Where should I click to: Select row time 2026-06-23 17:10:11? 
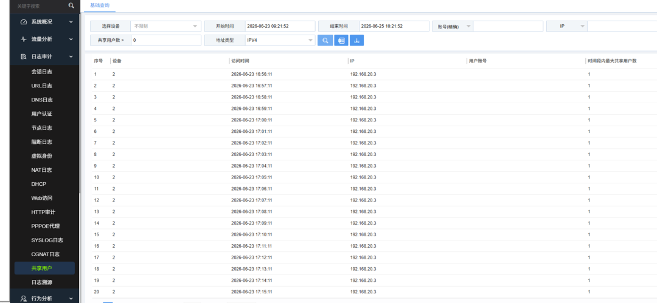[251, 234]
